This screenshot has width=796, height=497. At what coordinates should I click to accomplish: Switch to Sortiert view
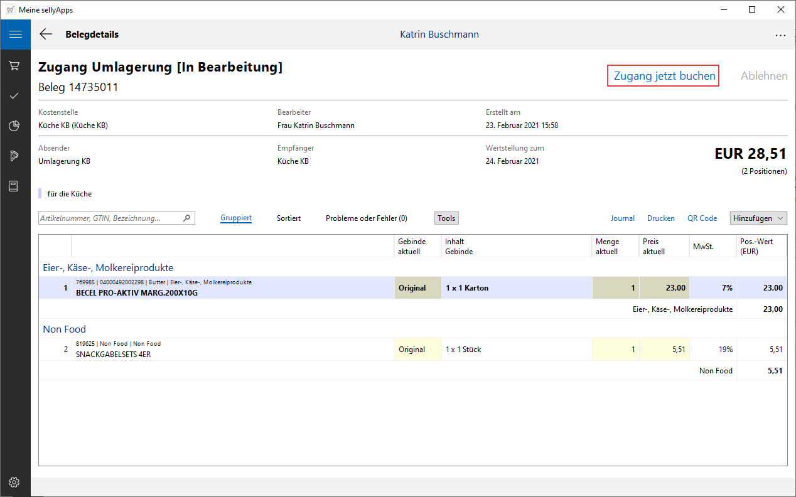(x=289, y=218)
